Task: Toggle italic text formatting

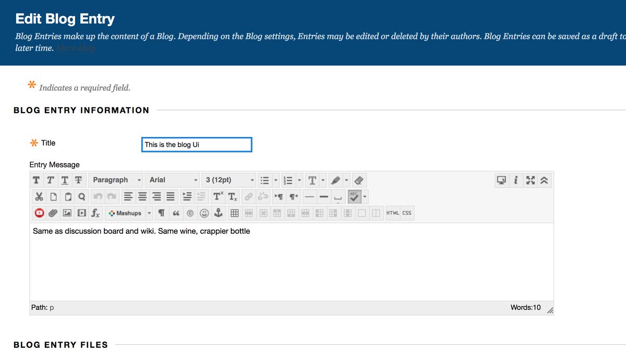Action: coord(50,180)
